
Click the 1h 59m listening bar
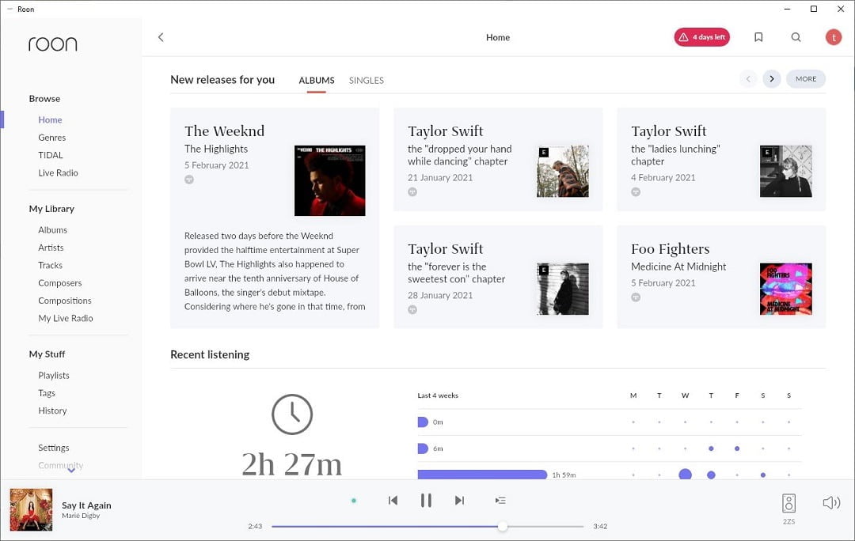(482, 475)
